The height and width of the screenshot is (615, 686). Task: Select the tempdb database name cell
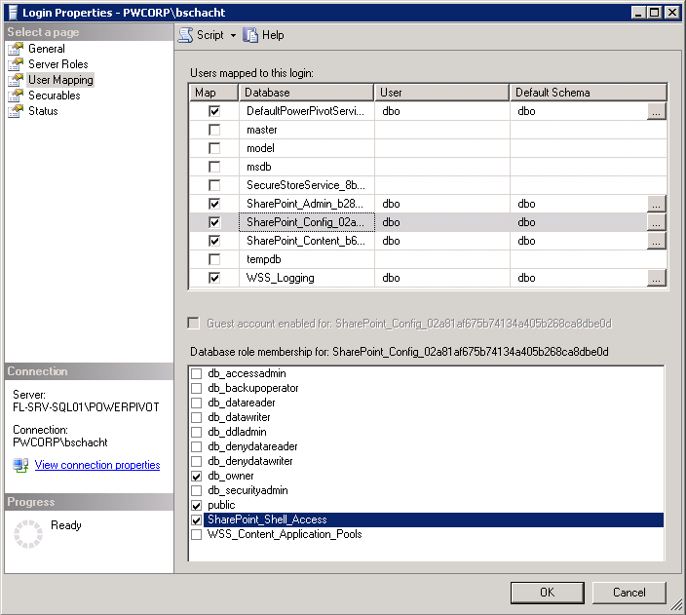coord(306,259)
